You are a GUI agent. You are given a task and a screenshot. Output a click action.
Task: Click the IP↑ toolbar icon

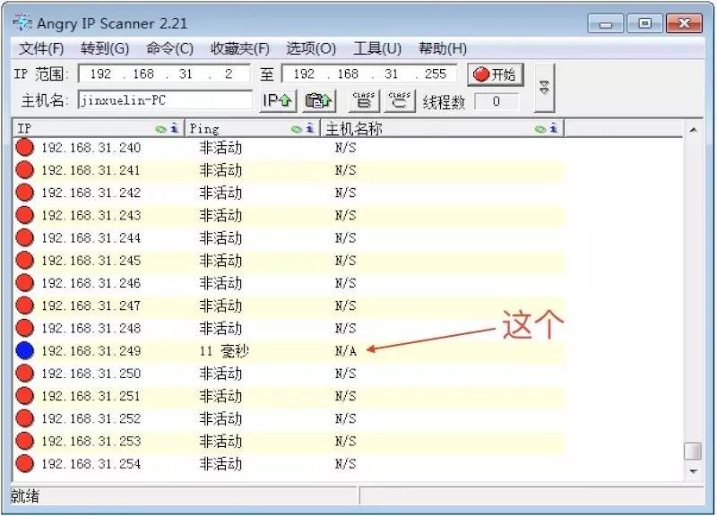tap(280, 100)
